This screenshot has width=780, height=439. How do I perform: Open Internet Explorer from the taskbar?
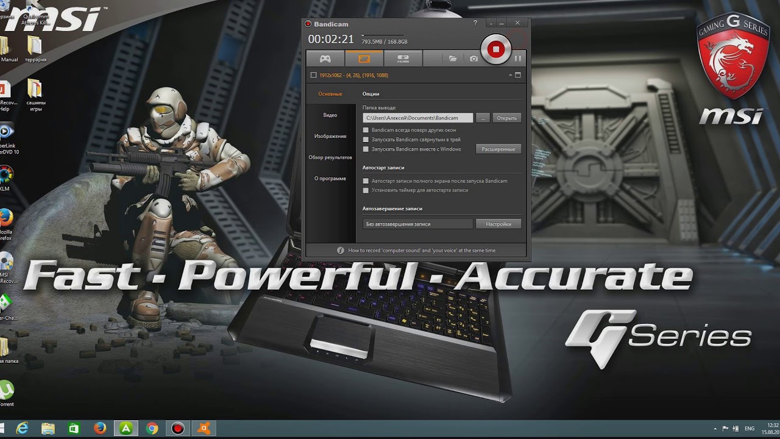click(23, 429)
